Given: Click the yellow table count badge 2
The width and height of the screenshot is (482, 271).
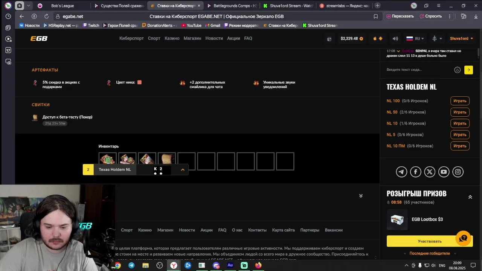Looking at the screenshot, I should [x=88, y=169].
